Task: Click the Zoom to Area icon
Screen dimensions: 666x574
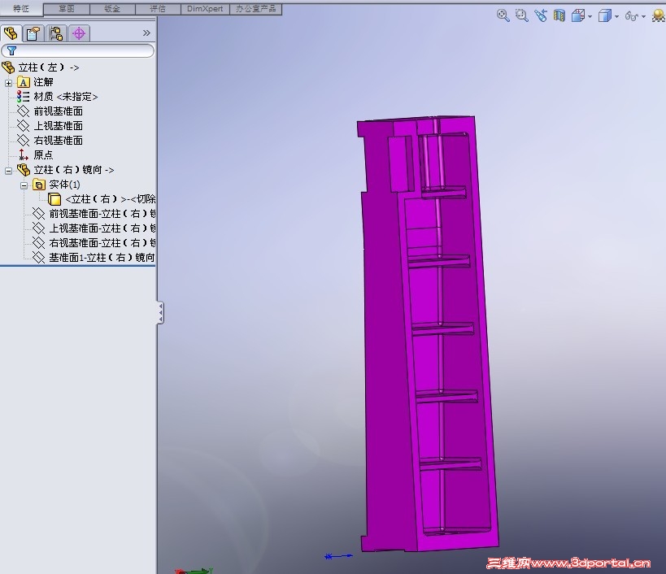Action: tap(521, 15)
